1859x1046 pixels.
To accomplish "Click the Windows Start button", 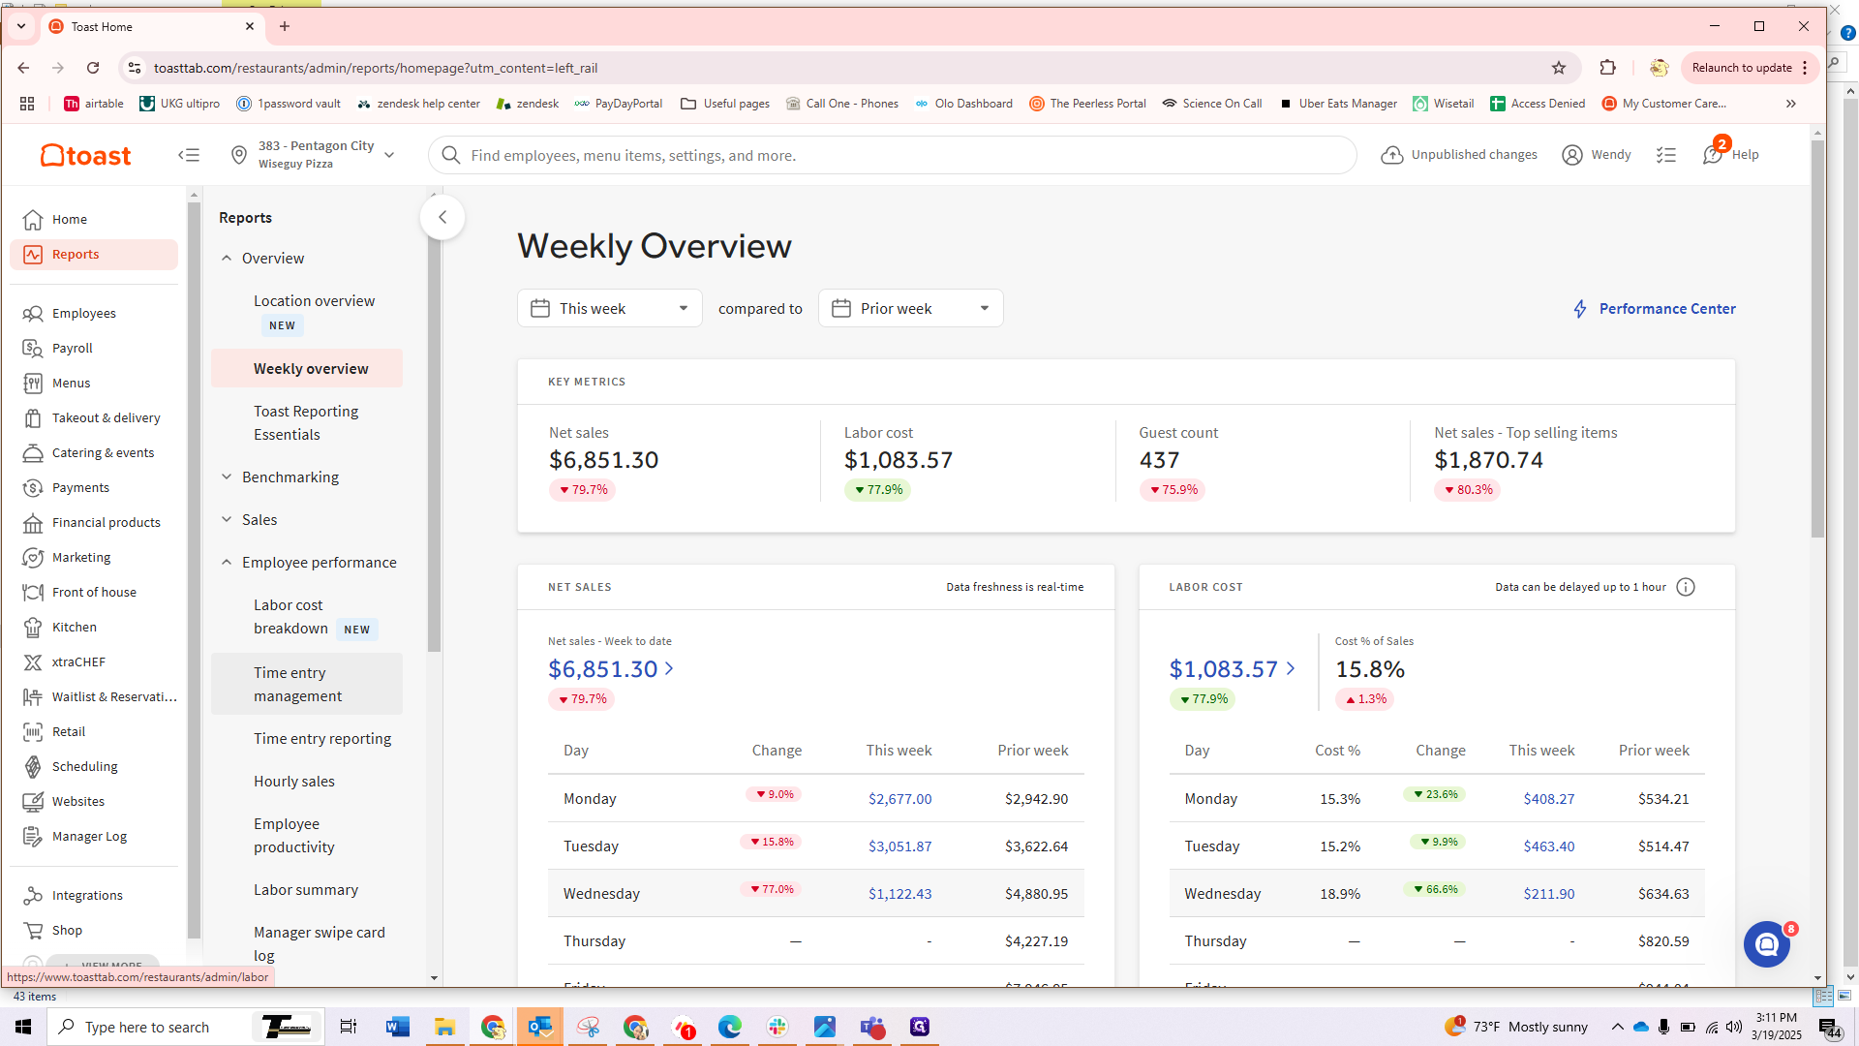I will tap(23, 1027).
